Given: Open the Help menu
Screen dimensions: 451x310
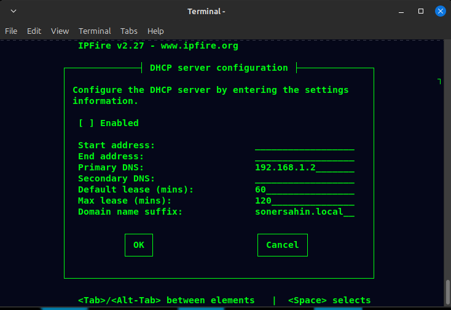Looking at the screenshot, I should 155,31.
